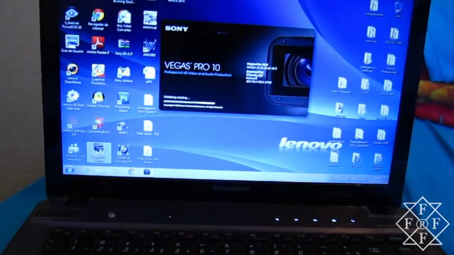Viewport: 454px width, 255px height.
Task: Click the Vegas Pro taskbar button
Action: tap(146, 172)
